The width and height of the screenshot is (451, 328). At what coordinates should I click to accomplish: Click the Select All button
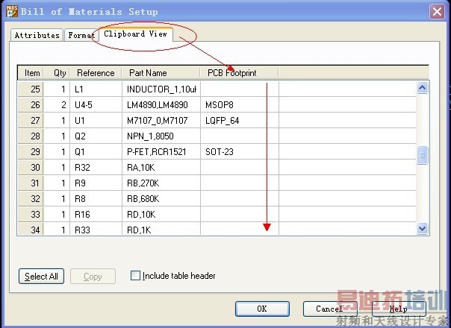point(41,277)
